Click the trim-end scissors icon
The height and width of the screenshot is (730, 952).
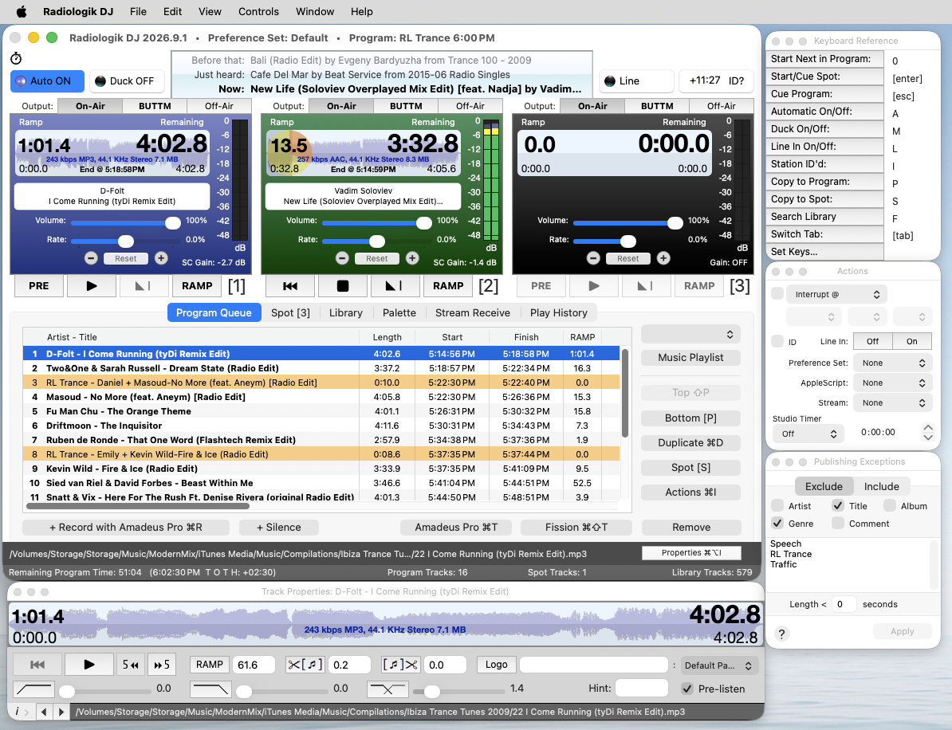coord(400,665)
